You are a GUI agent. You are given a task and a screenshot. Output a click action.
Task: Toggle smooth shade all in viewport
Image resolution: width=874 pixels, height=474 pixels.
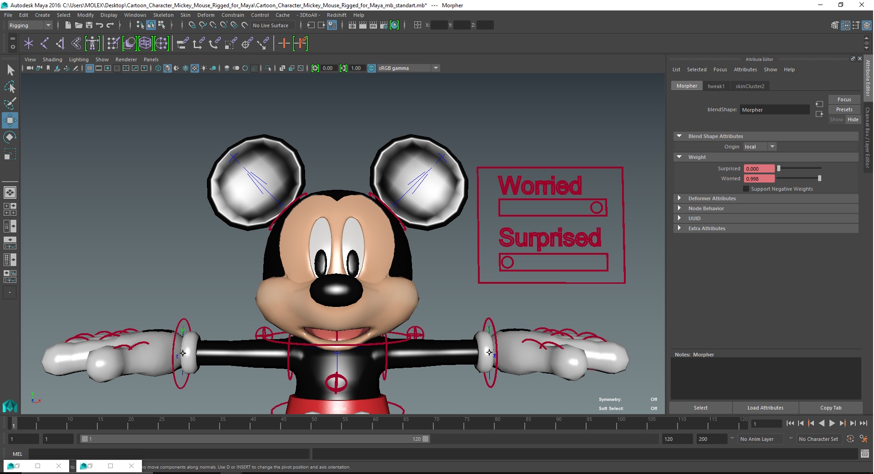pos(167,68)
